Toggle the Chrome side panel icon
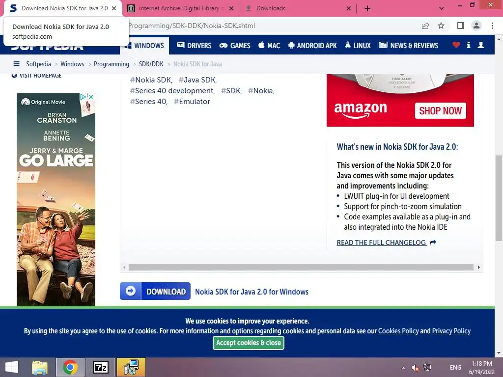This screenshot has height=377, width=503. 461,26
